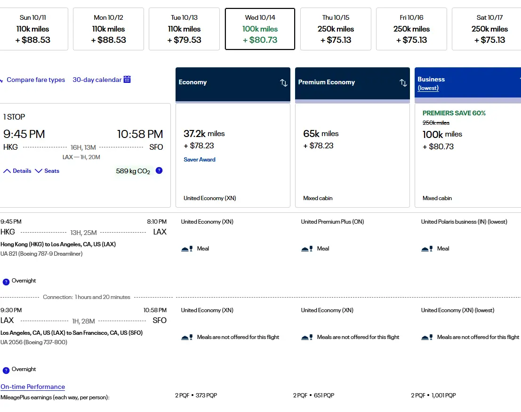Open the On-time Performance link

click(x=33, y=387)
